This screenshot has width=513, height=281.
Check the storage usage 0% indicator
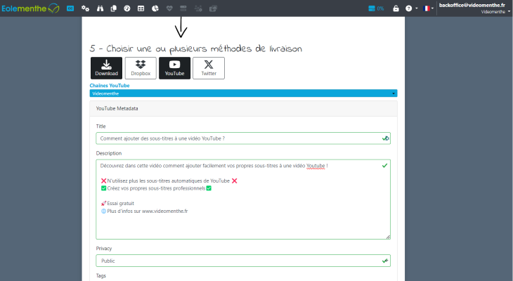tap(376, 8)
